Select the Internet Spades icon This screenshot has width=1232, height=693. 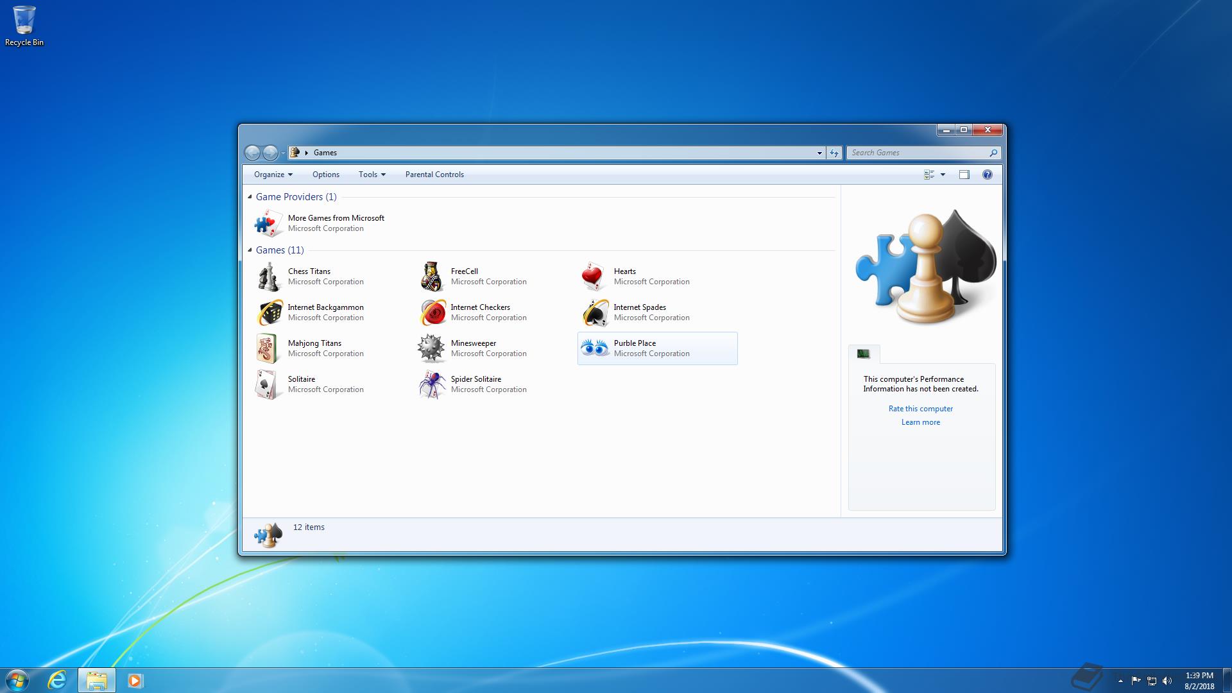(595, 312)
